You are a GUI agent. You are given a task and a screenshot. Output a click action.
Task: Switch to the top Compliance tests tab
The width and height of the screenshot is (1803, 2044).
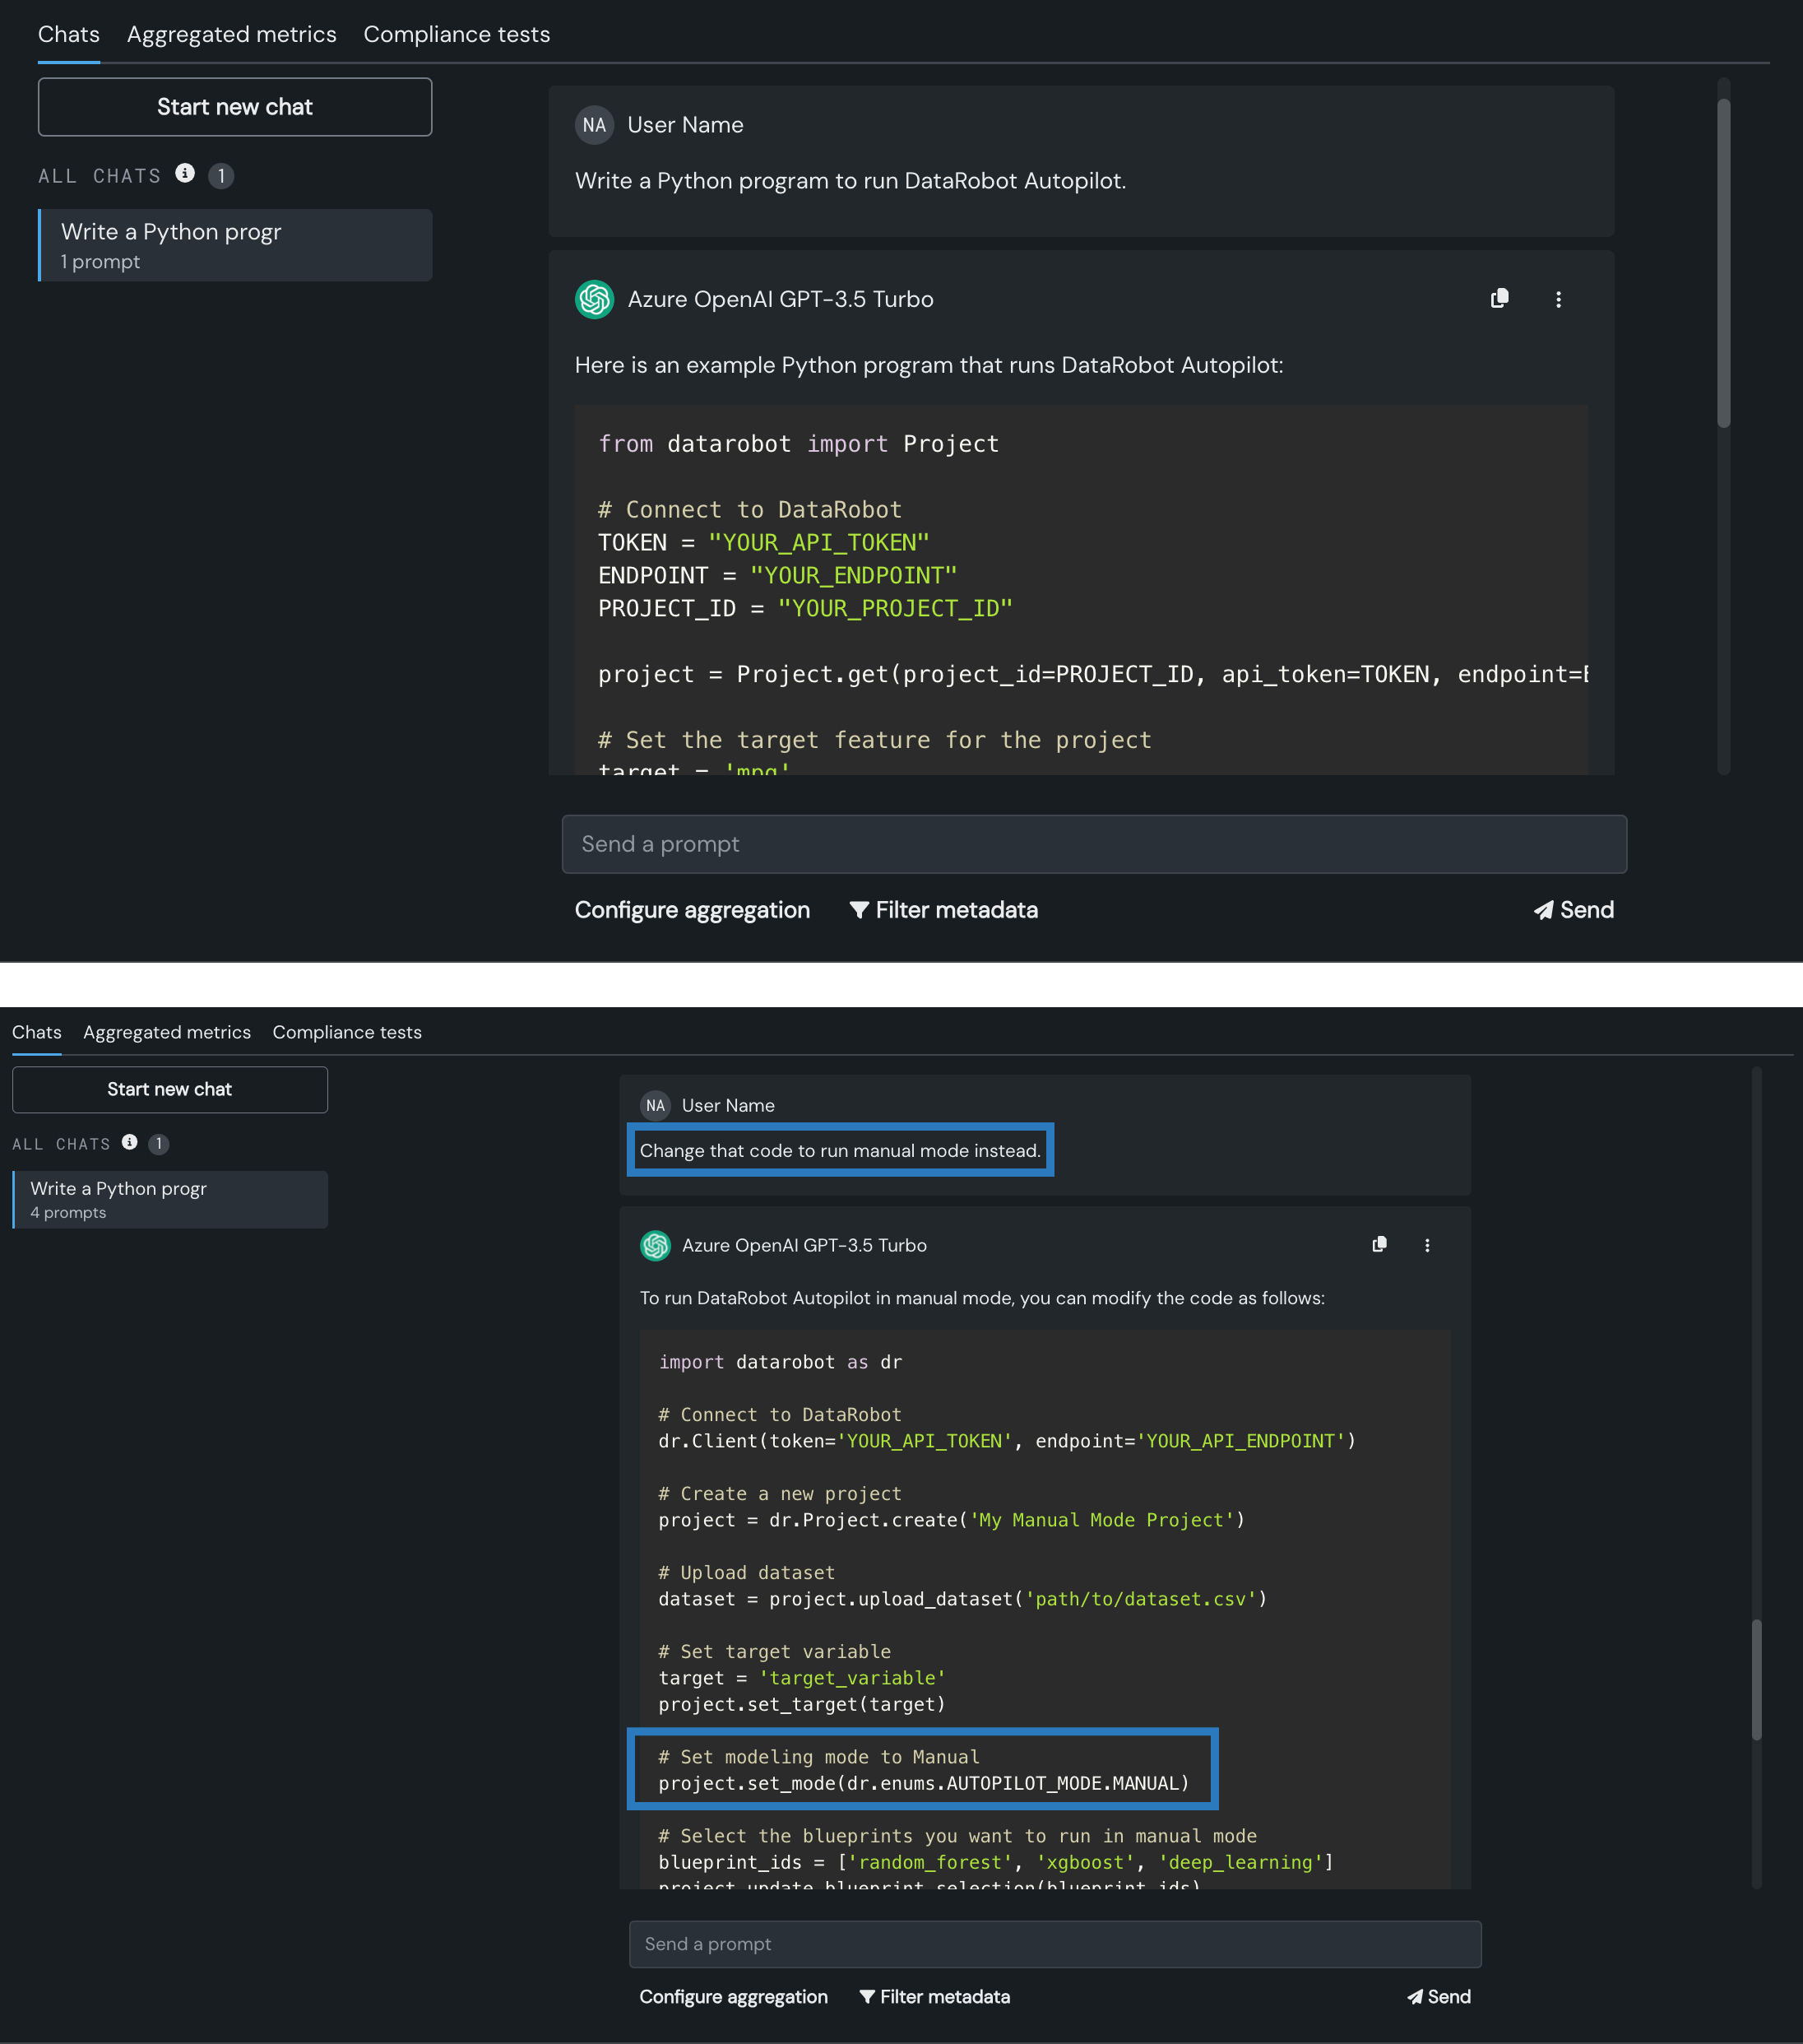point(457,34)
